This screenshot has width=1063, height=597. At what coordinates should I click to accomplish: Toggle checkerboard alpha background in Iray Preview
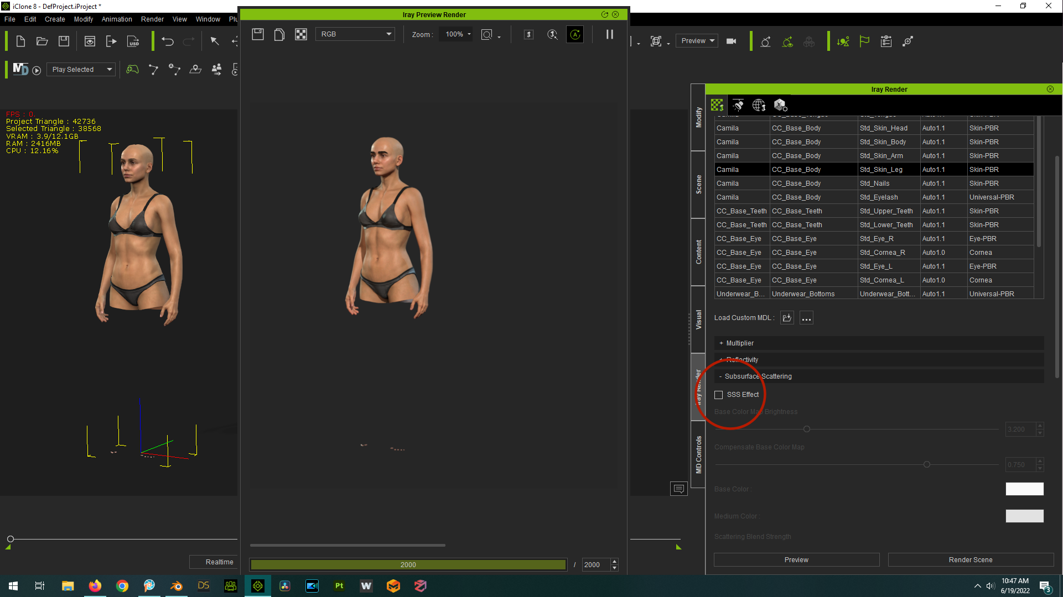coord(300,34)
